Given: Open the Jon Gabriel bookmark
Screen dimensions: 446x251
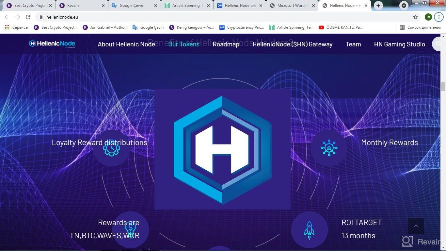Looking at the screenshot, I should pyautogui.click(x=105, y=27).
